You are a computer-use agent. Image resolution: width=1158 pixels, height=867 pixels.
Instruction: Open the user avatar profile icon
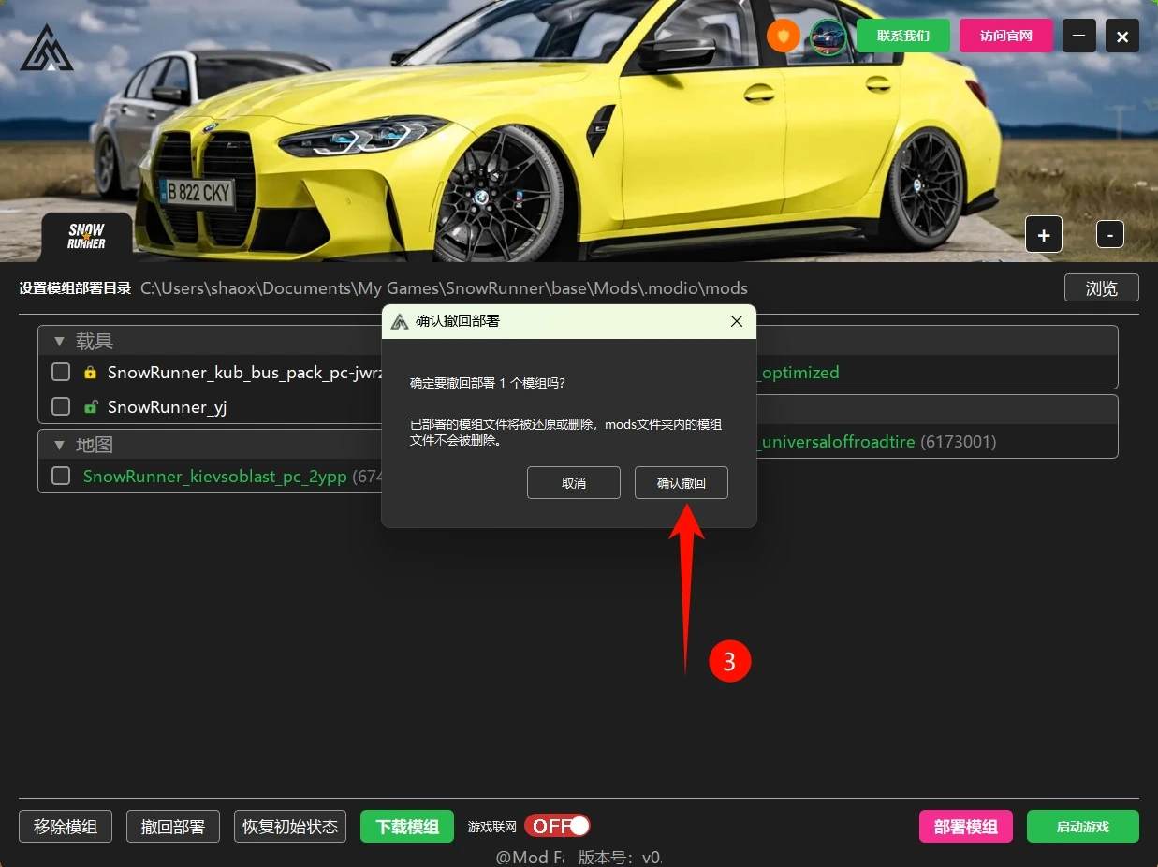pos(828,37)
